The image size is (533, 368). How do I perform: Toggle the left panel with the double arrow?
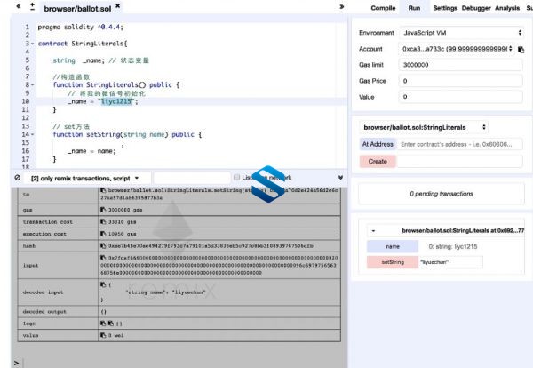19,6
